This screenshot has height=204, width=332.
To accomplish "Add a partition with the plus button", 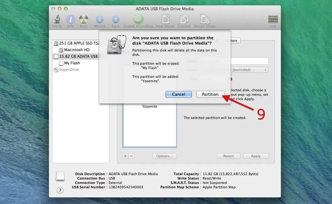I will click(125, 156).
